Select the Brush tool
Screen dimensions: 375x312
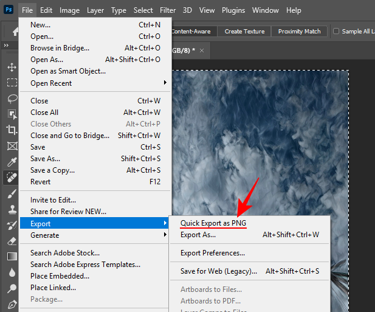coord(12,193)
